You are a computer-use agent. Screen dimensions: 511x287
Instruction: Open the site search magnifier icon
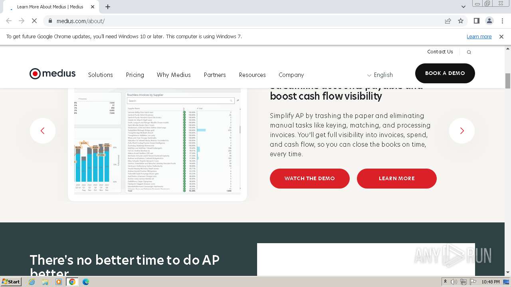[469, 52]
